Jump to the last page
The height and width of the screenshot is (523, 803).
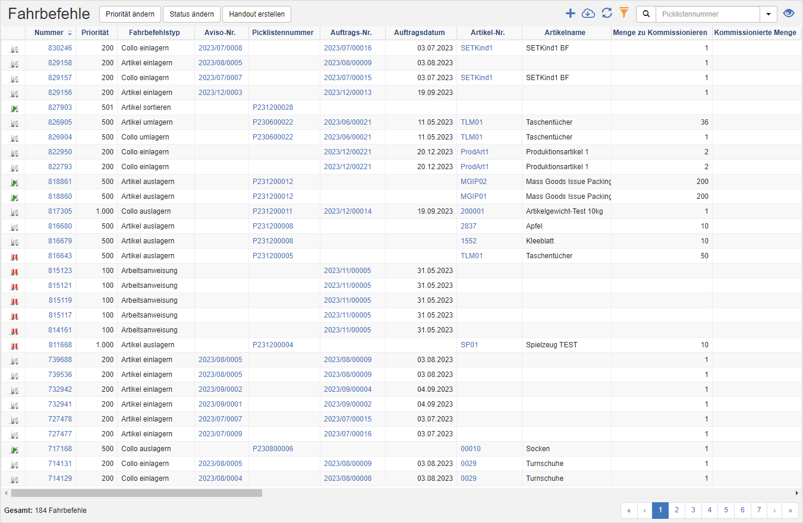(x=790, y=510)
